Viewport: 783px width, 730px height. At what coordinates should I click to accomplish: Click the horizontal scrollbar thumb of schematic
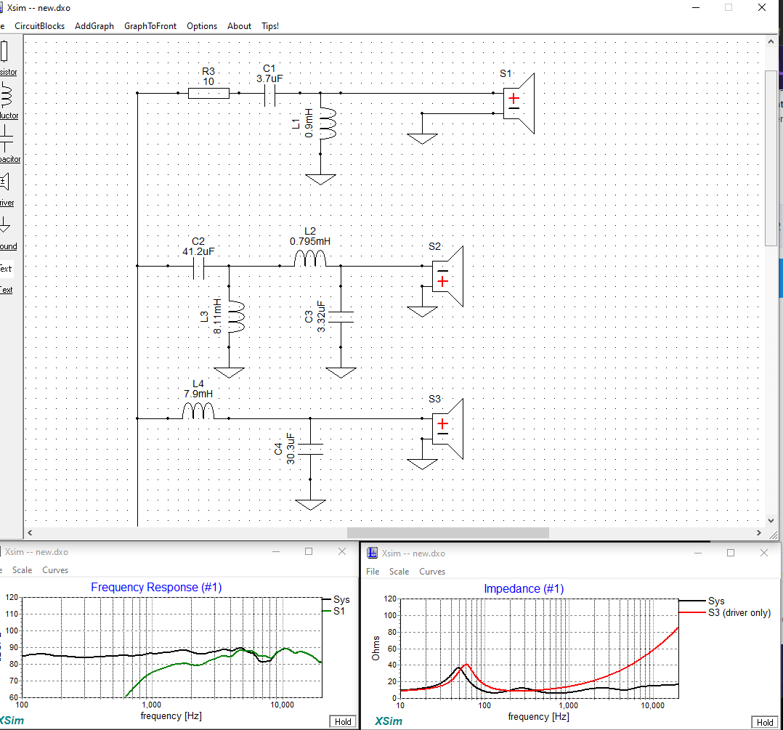click(x=448, y=532)
